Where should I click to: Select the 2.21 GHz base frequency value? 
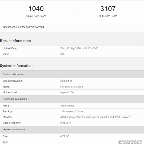[x=65, y=123]
